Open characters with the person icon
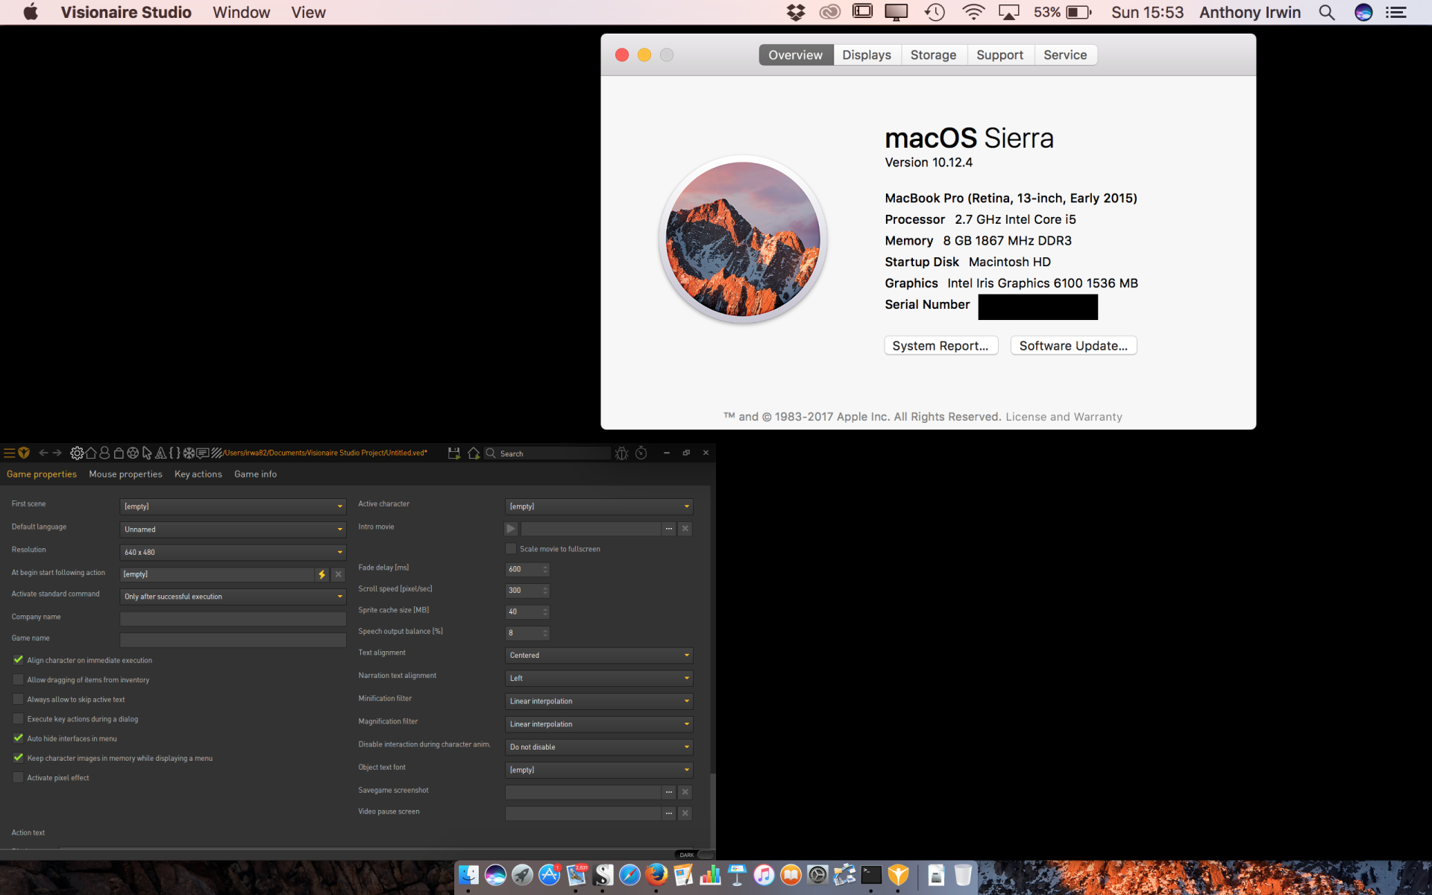This screenshot has height=895, width=1432. click(104, 453)
